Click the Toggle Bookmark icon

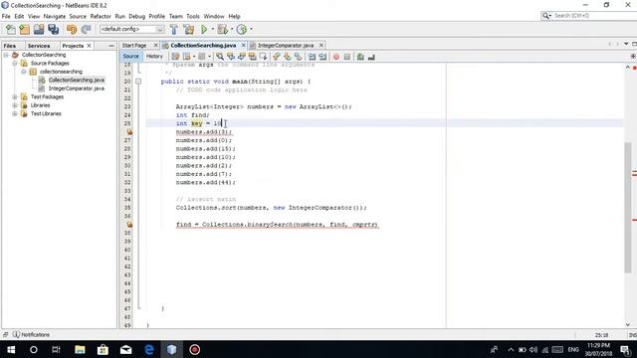(x=299, y=57)
